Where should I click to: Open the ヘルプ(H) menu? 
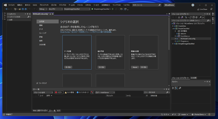(126, 5)
